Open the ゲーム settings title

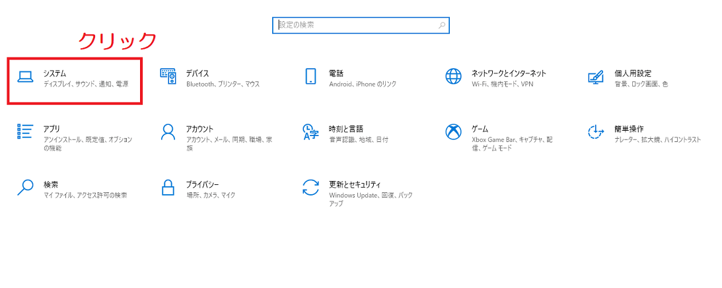pos(480,129)
